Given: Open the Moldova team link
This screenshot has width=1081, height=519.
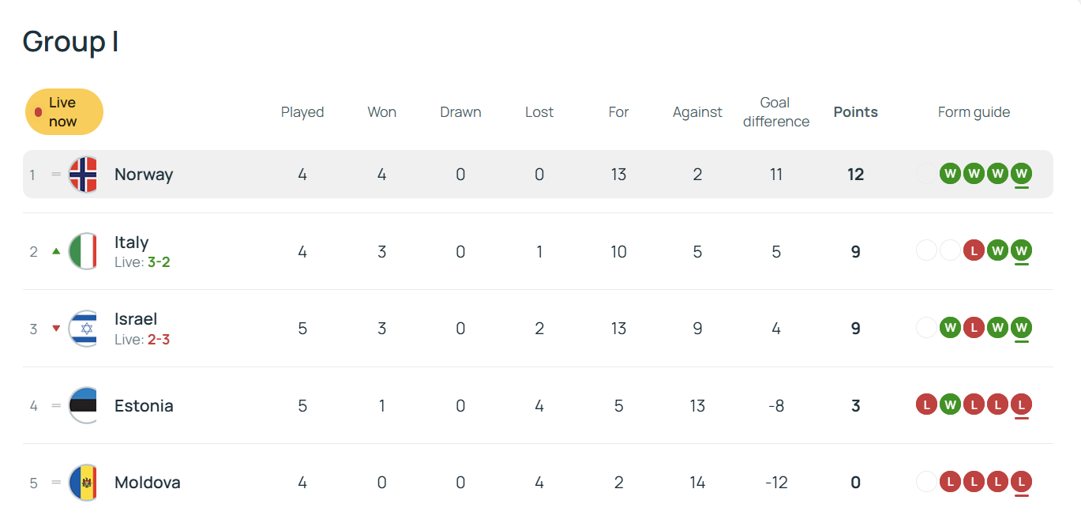Looking at the screenshot, I should (148, 483).
